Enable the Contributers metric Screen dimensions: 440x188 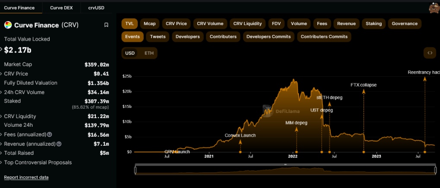click(223, 36)
